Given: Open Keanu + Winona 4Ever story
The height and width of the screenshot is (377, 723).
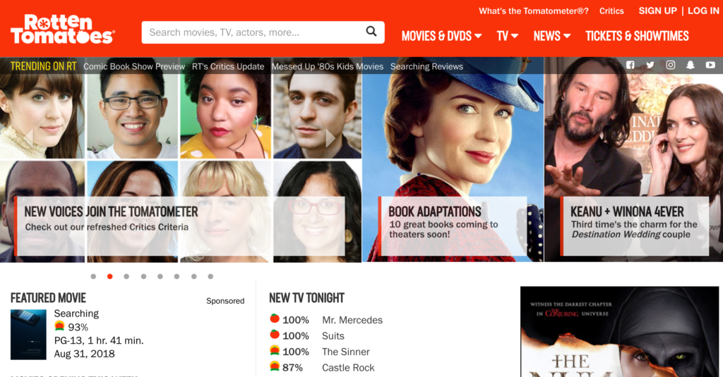Looking at the screenshot, I should [635, 226].
